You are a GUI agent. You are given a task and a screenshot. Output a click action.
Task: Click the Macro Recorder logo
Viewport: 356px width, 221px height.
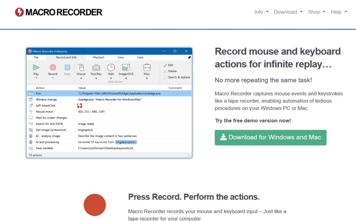click(x=58, y=12)
